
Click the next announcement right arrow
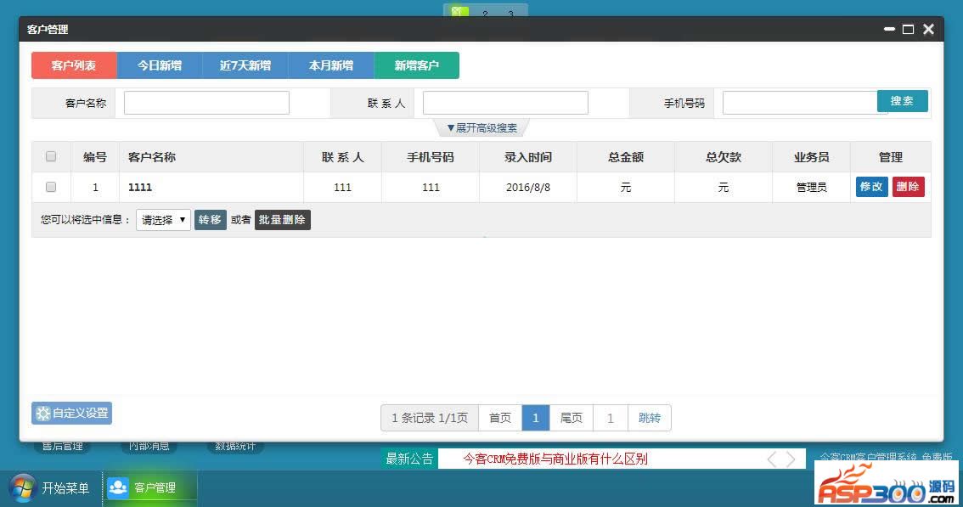791,459
